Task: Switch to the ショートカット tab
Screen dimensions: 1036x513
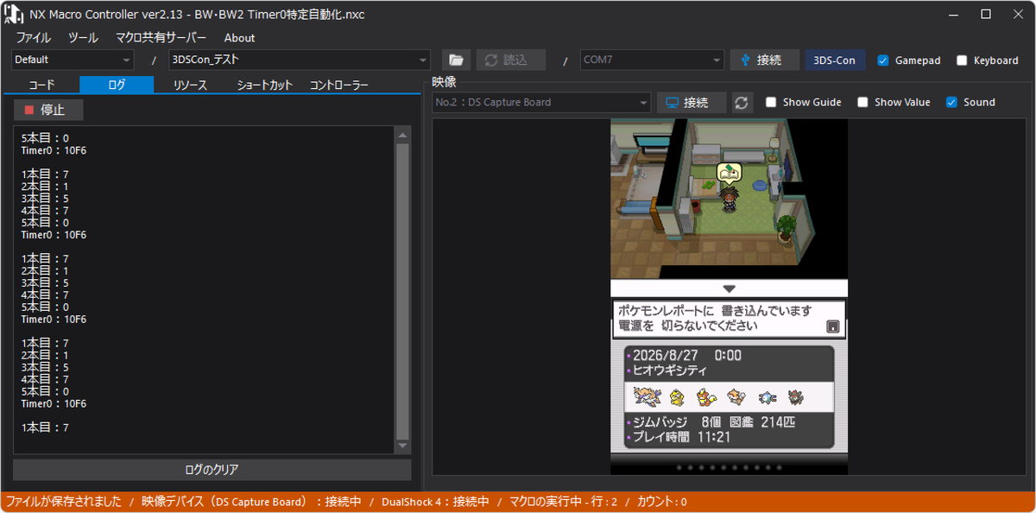Action: tap(265, 85)
